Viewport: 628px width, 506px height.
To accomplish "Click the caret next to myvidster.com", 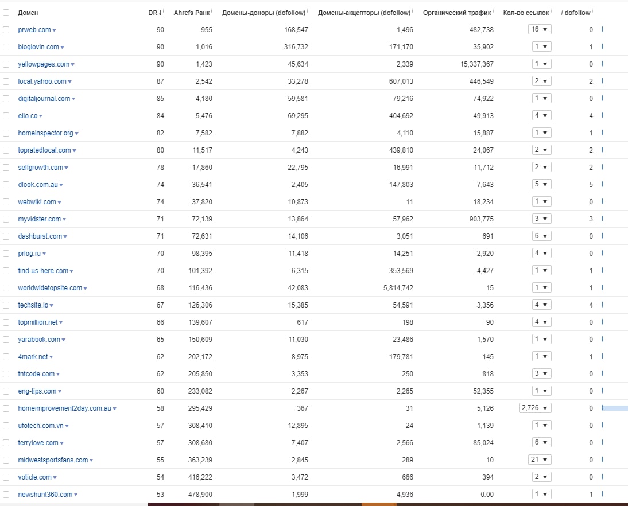I will pos(64,220).
